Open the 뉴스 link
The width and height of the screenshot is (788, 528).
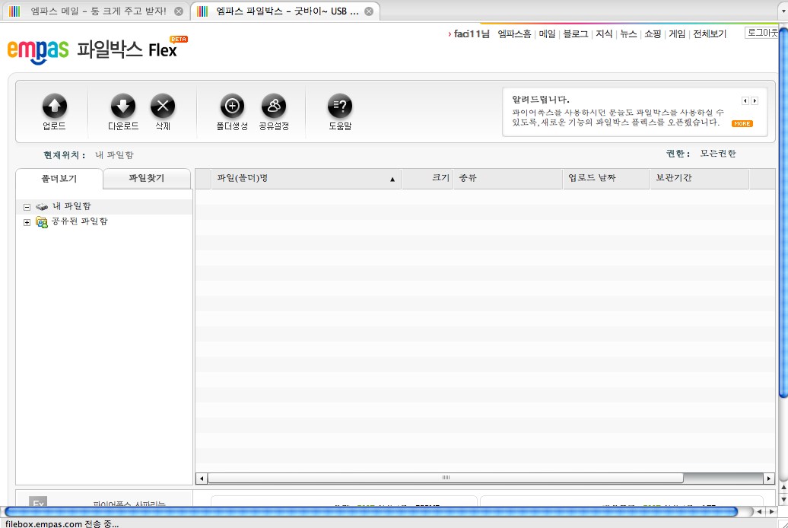click(x=628, y=33)
